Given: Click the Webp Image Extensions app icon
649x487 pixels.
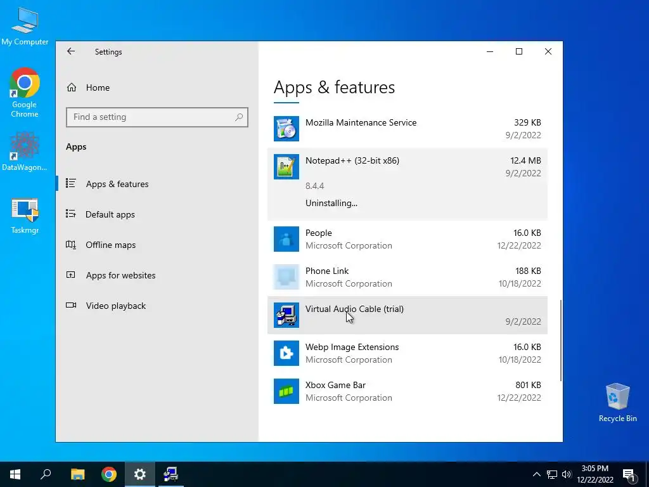Looking at the screenshot, I should click(286, 353).
